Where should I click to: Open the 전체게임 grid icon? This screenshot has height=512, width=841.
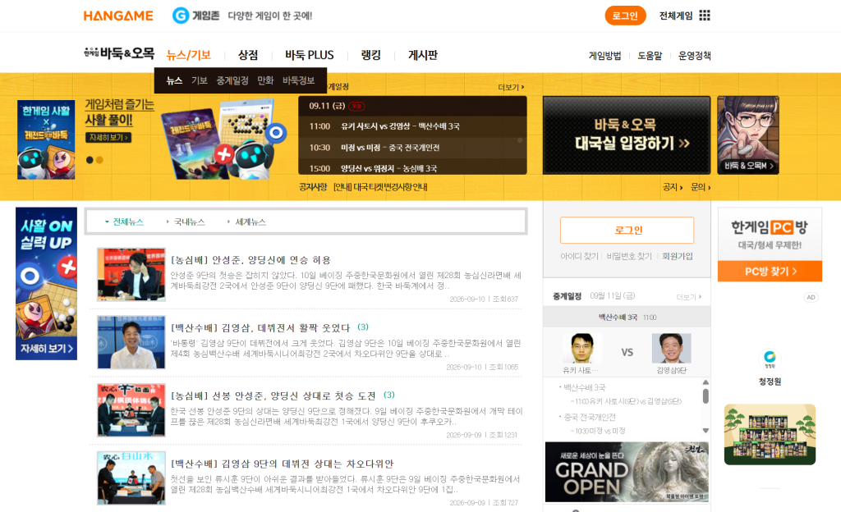pyautogui.click(x=705, y=16)
